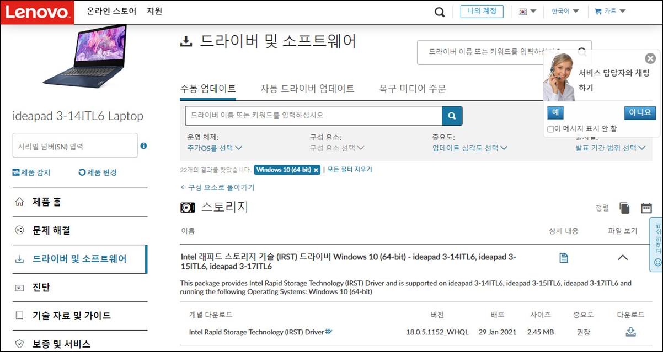Click the 나의 계정 button
663x352 pixels.
[x=482, y=12]
